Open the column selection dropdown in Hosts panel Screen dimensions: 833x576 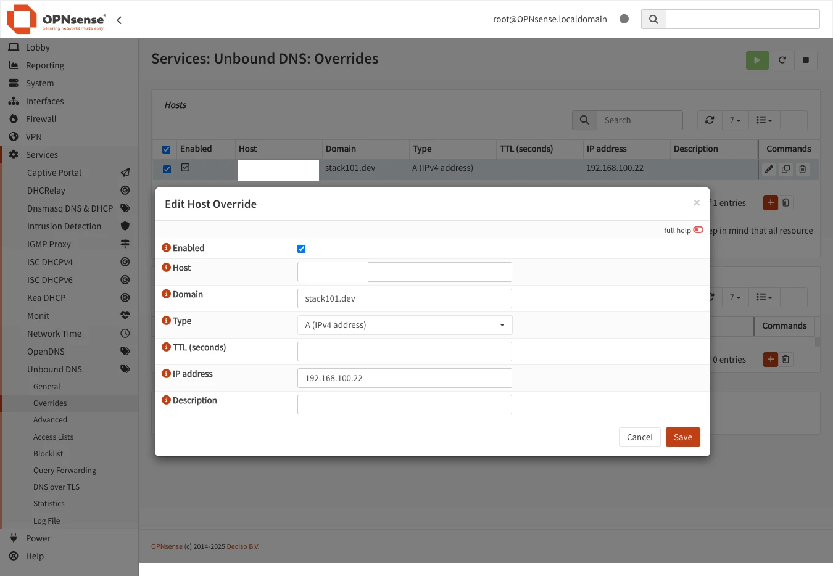(764, 120)
